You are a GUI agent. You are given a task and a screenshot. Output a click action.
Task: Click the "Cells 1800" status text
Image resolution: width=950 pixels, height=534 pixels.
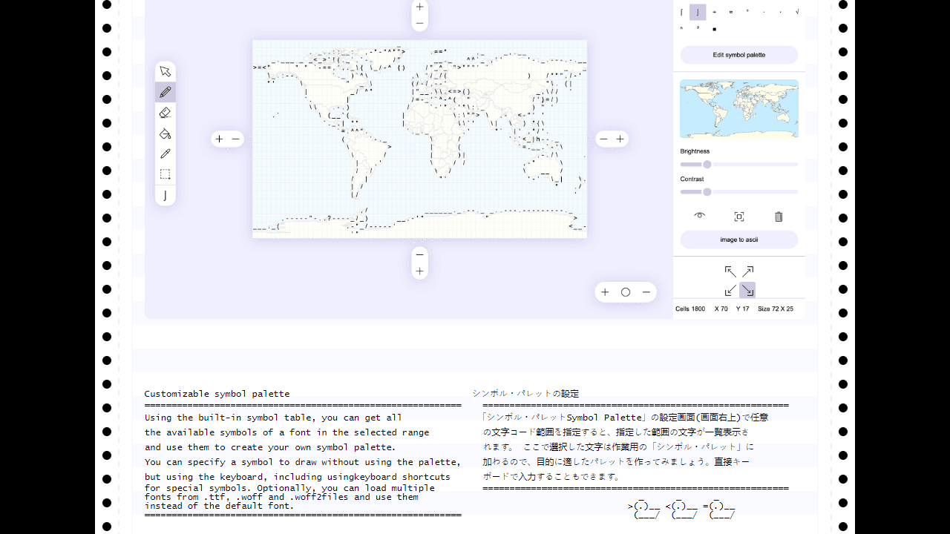click(690, 309)
